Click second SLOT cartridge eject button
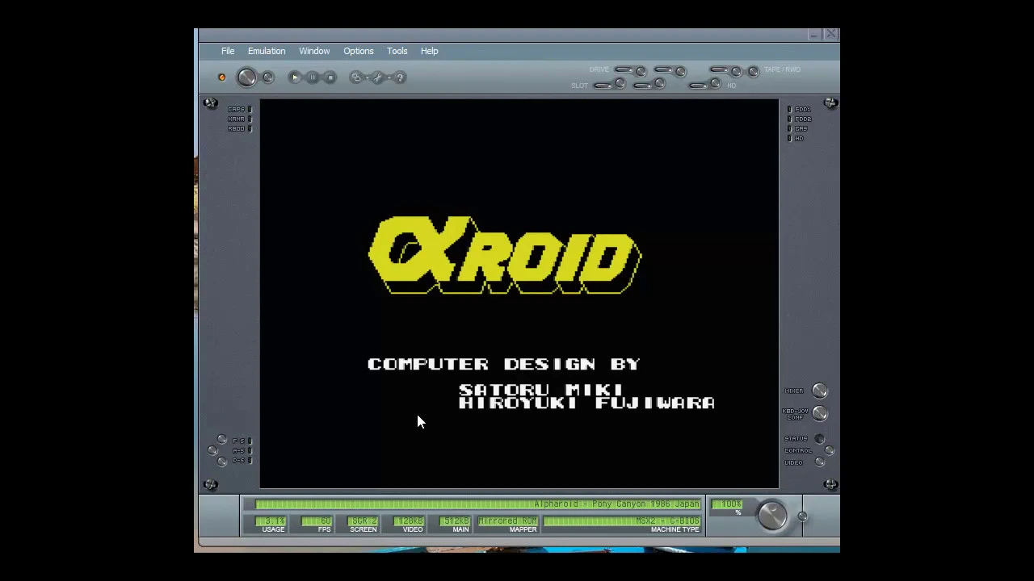 (x=643, y=86)
